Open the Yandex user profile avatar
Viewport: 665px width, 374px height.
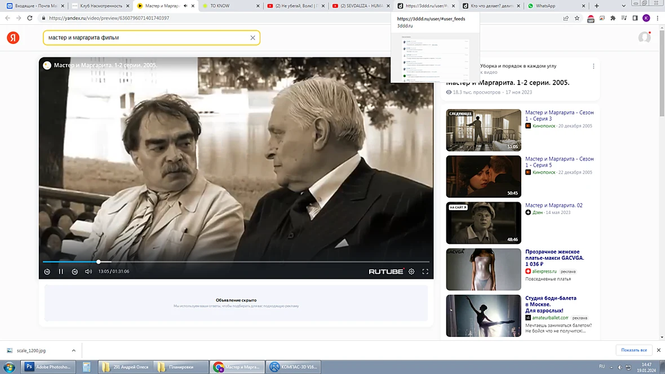coord(645,37)
